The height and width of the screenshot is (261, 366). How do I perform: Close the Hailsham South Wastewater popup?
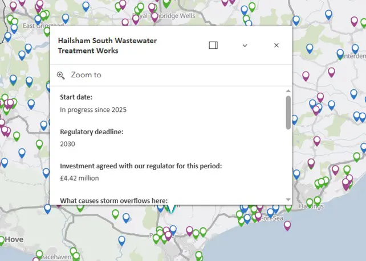[276, 45]
